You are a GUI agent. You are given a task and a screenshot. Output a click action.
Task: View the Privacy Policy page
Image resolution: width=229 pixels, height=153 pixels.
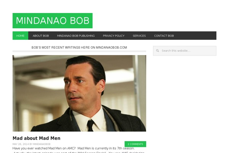click(x=114, y=36)
